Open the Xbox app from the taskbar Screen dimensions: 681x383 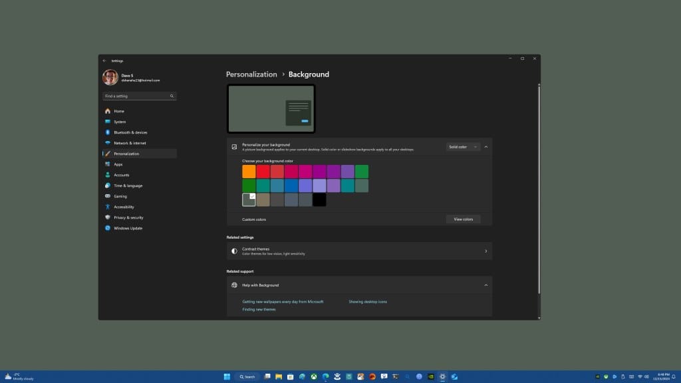(313, 376)
